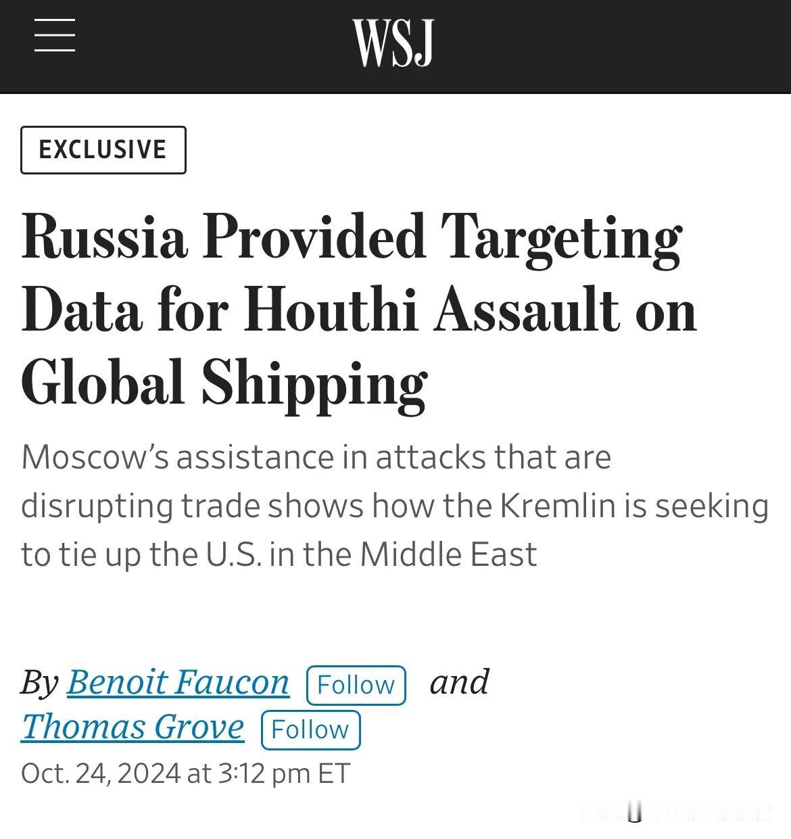Click the WSJ logo in header
The height and width of the screenshot is (839, 791).
click(393, 43)
